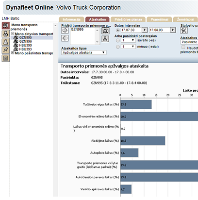Viewport: 198px width, 200px height.
Task: Open the weeks count dropdown
Action: (128, 40)
